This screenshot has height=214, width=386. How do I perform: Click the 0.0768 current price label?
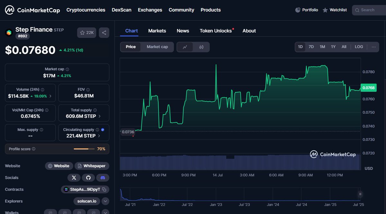[368, 88]
